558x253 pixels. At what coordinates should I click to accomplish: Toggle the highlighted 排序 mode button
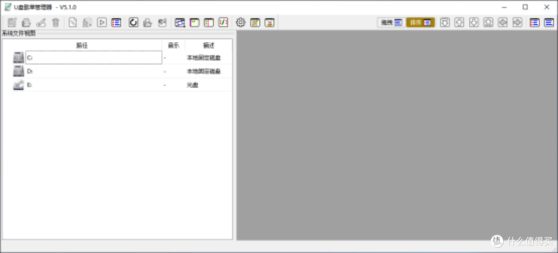[x=421, y=23]
